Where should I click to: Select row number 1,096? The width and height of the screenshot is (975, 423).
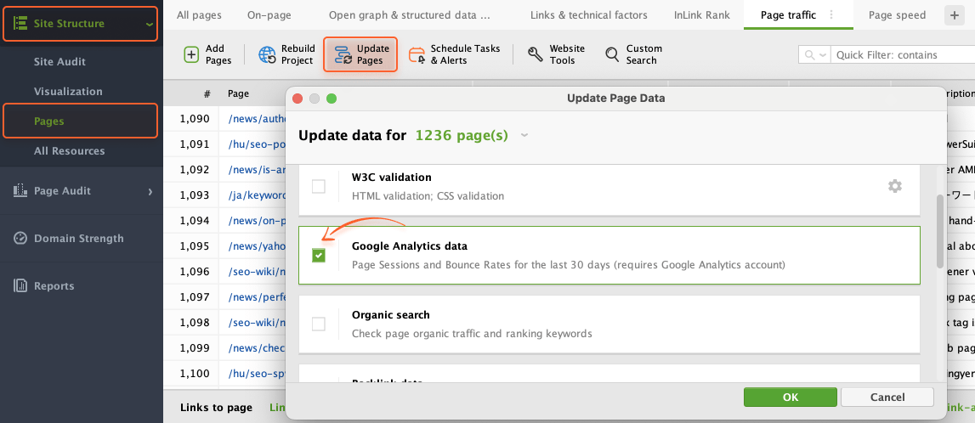[195, 272]
